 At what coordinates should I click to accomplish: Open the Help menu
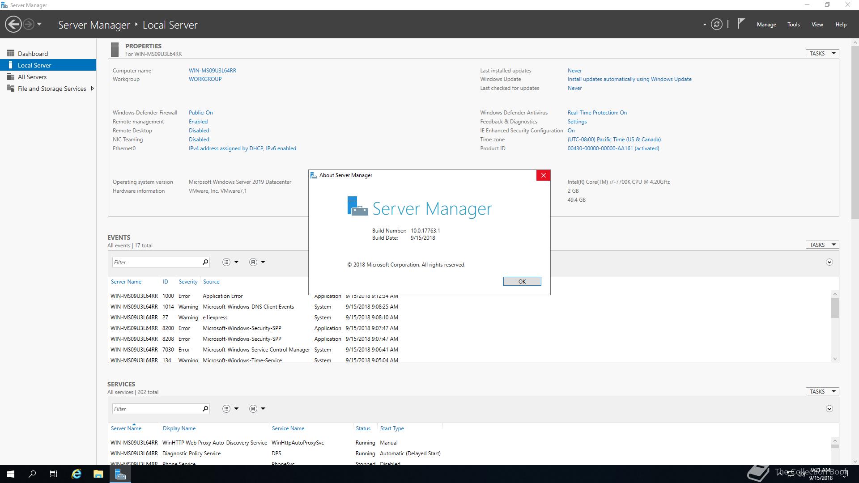click(x=841, y=25)
